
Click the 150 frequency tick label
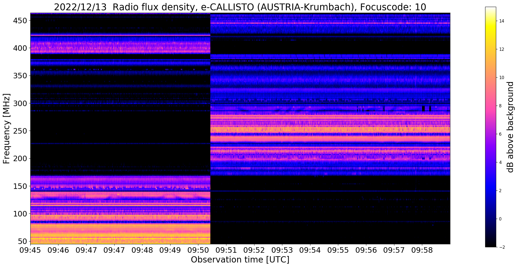click(20, 186)
